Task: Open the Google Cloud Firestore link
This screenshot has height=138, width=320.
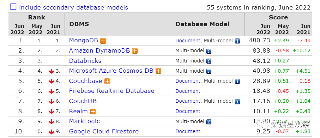Action: (104, 131)
